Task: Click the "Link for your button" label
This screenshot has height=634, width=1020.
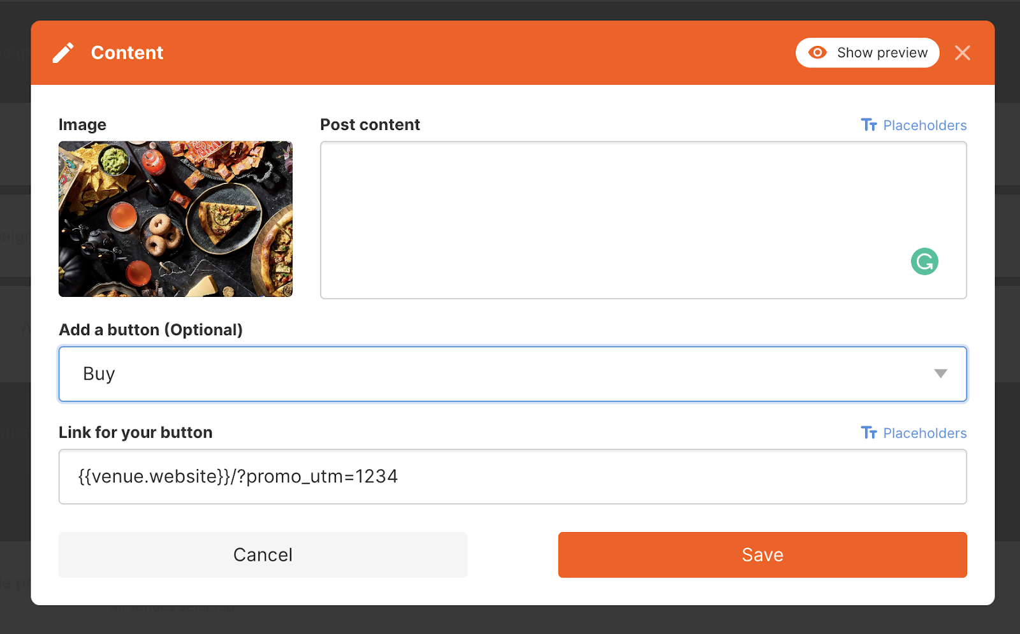Action: pos(135,433)
